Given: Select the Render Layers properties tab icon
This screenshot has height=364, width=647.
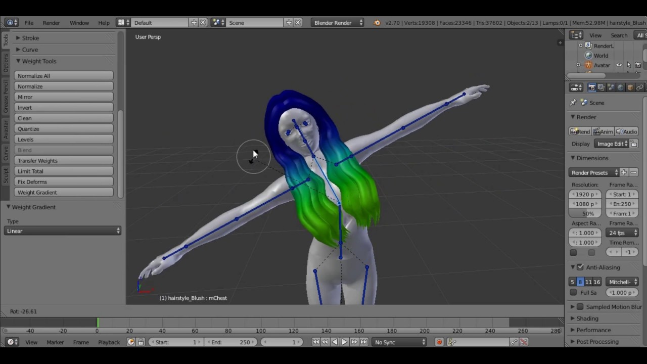Looking at the screenshot, I should coord(602,87).
